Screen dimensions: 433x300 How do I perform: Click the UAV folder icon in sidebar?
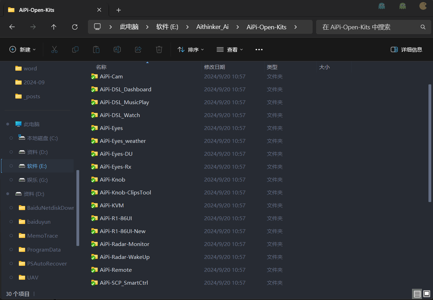tap(22, 277)
